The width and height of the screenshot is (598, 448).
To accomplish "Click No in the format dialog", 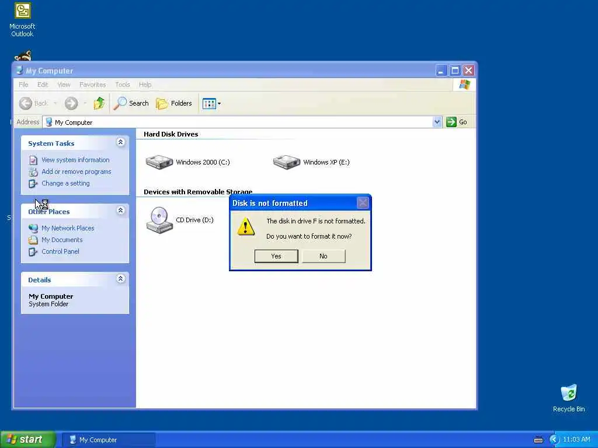I will pos(324,256).
